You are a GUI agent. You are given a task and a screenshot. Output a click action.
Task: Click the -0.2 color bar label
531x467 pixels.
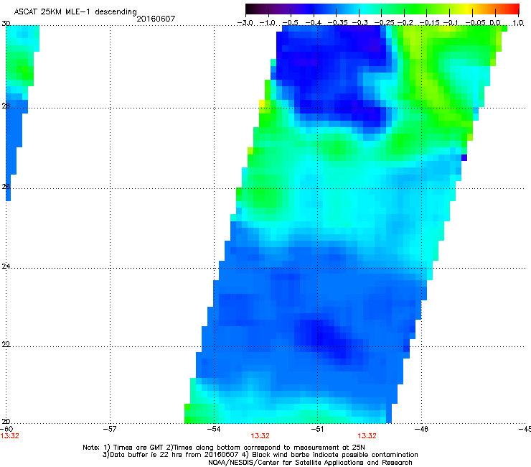pos(405,23)
